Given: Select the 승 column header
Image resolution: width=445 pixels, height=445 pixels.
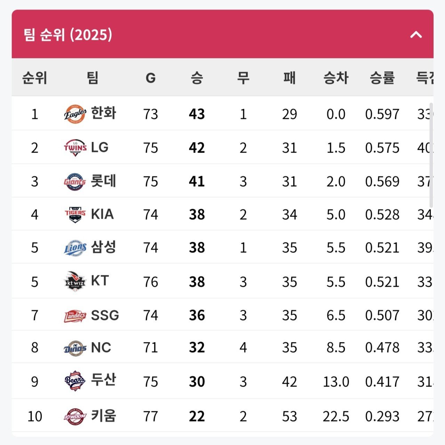Looking at the screenshot, I should pos(197,78).
